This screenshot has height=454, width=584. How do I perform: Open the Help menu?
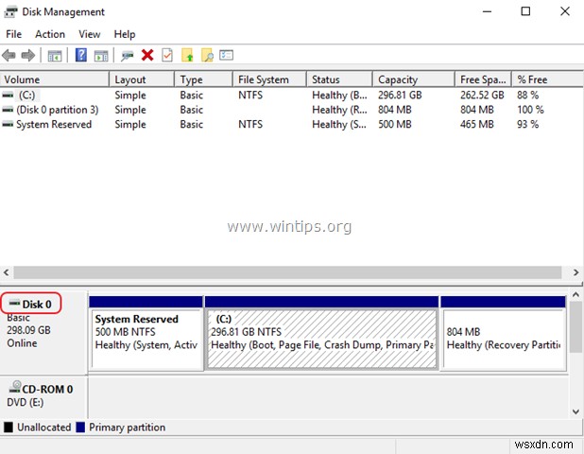pyautogui.click(x=125, y=34)
